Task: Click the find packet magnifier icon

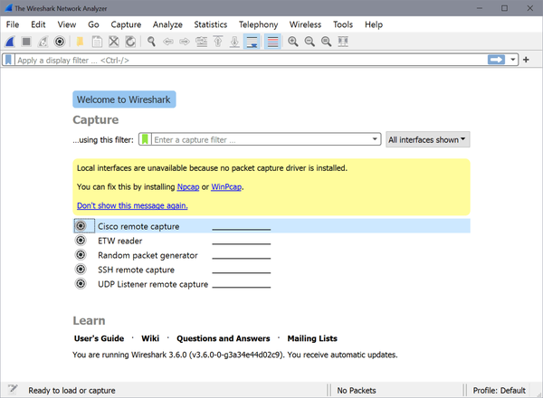Action: pos(151,42)
